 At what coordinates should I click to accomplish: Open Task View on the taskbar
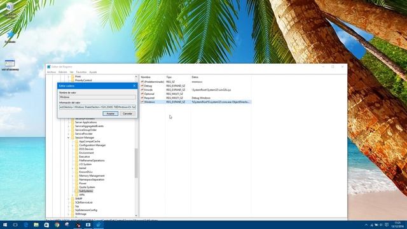point(15,225)
